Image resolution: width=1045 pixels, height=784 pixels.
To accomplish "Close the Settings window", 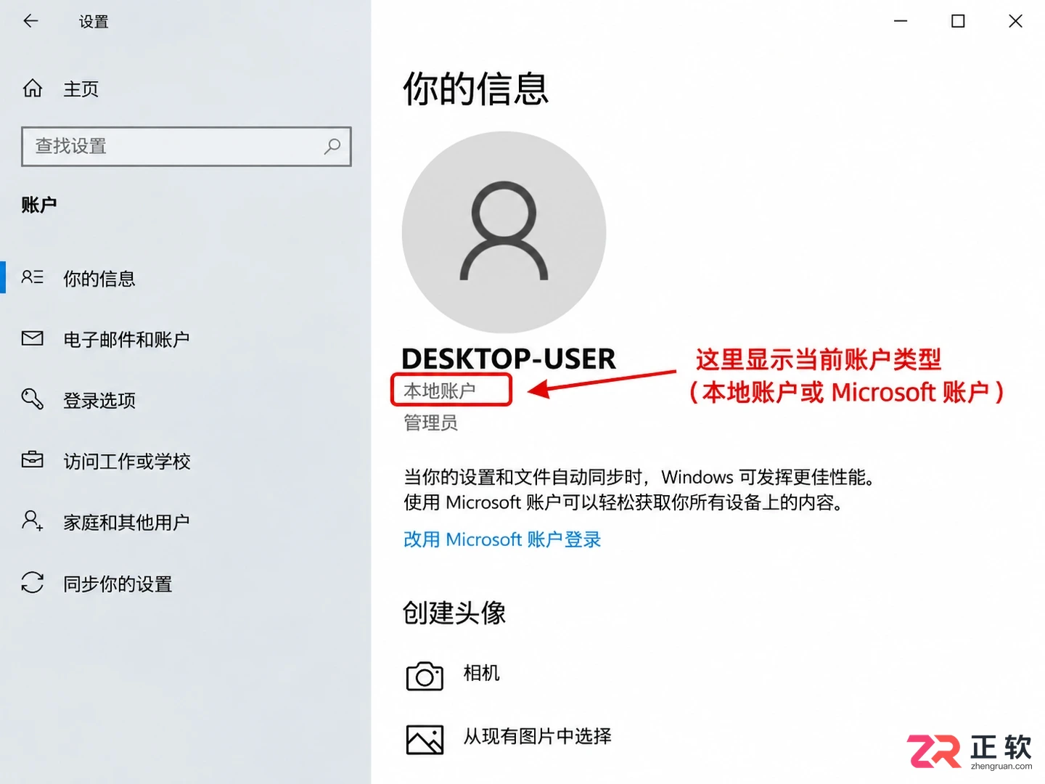I will pyautogui.click(x=1015, y=21).
